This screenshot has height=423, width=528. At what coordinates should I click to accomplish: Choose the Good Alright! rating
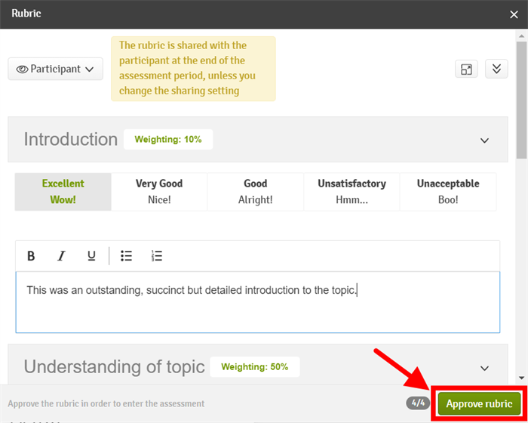click(x=255, y=192)
